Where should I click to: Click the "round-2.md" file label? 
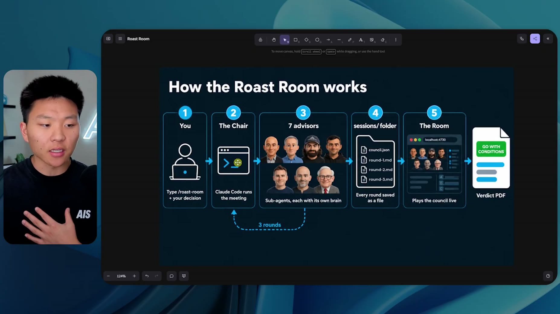point(381,170)
